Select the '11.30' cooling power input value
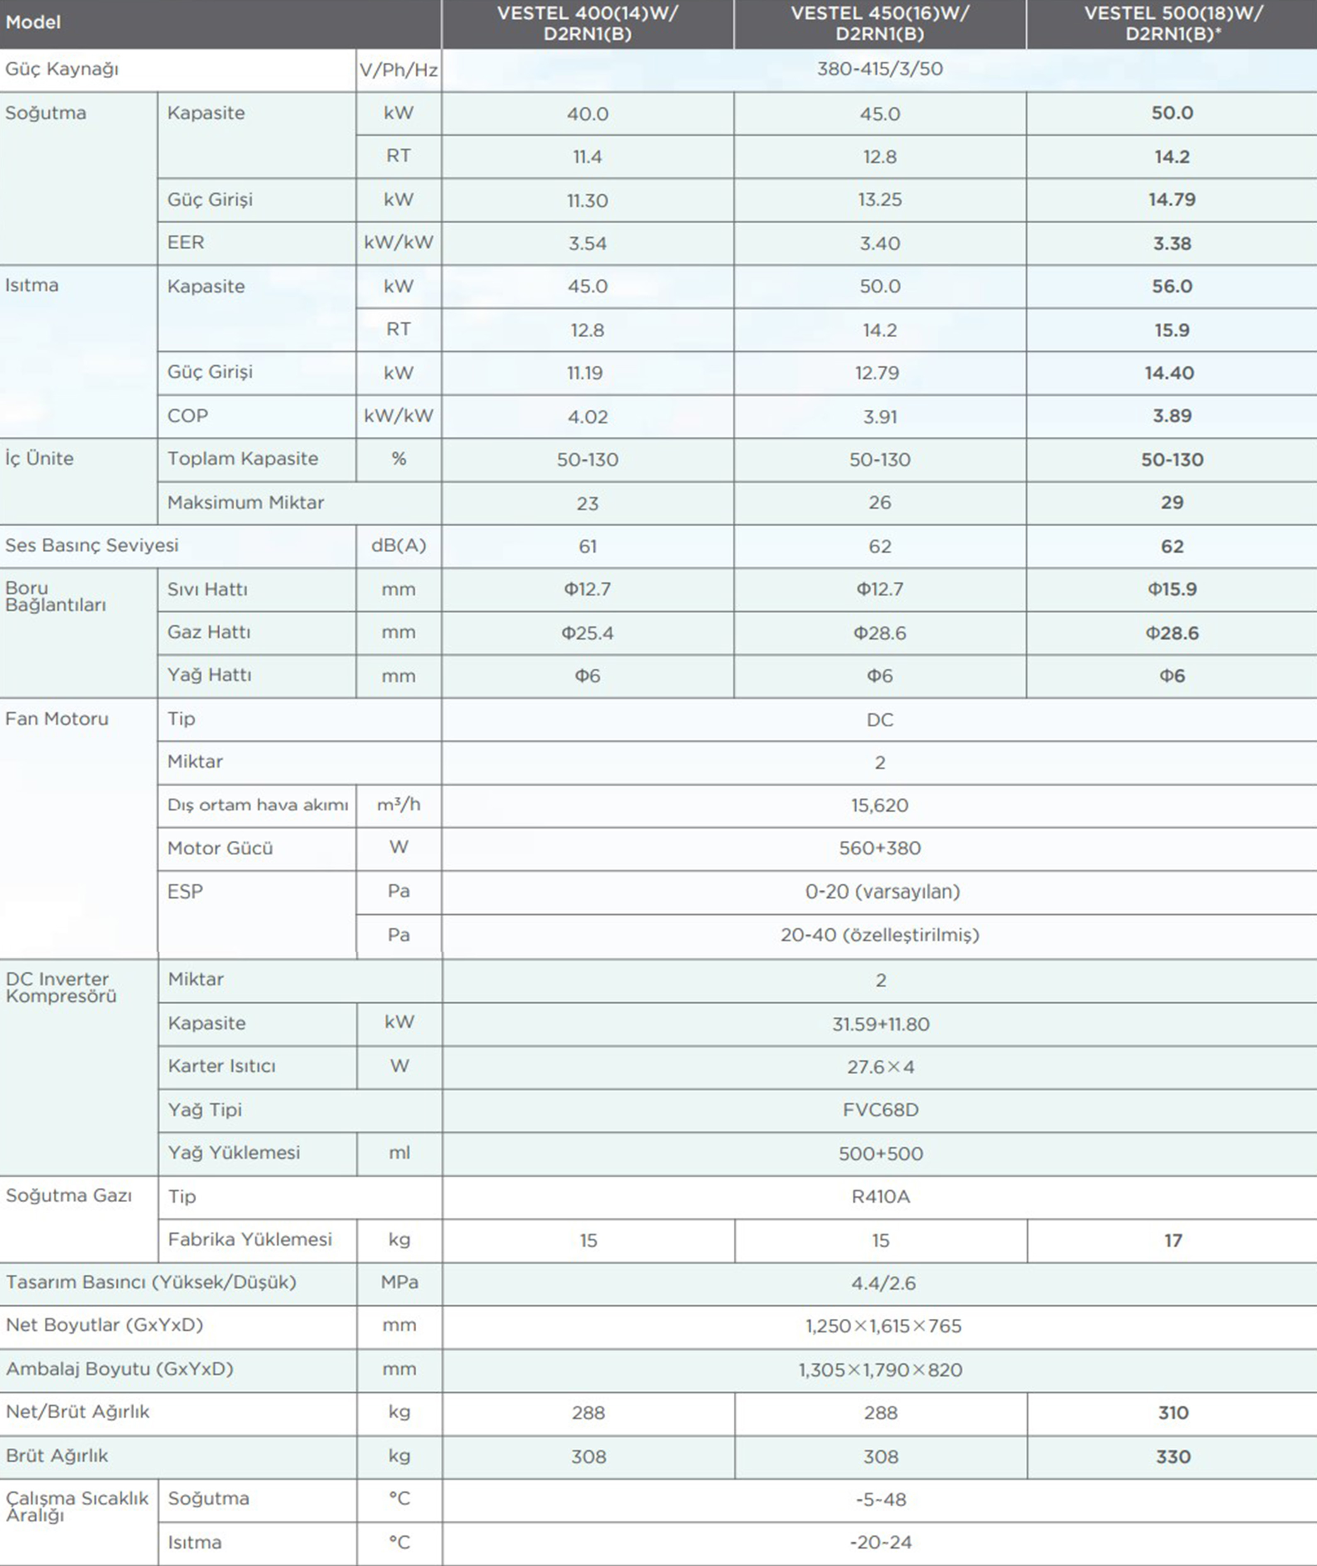The height and width of the screenshot is (1566, 1317). tap(587, 201)
